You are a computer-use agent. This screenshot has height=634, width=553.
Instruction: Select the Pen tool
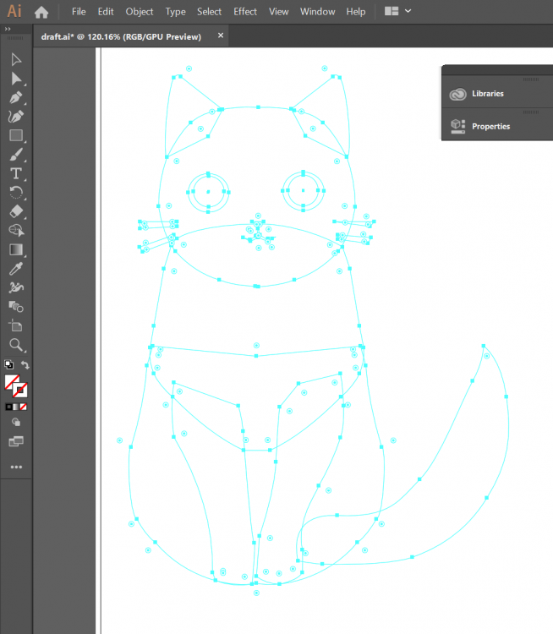point(15,97)
